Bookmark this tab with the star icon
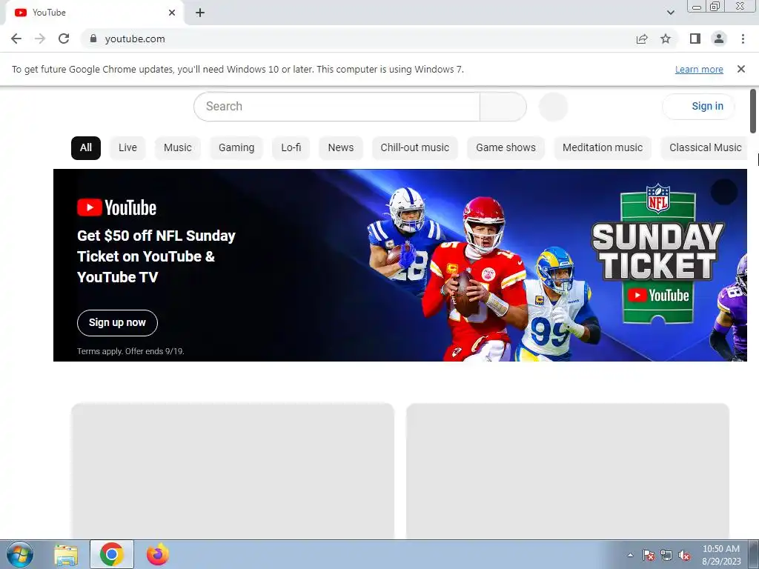The image size is (759, 569). [x=666, y=39]
